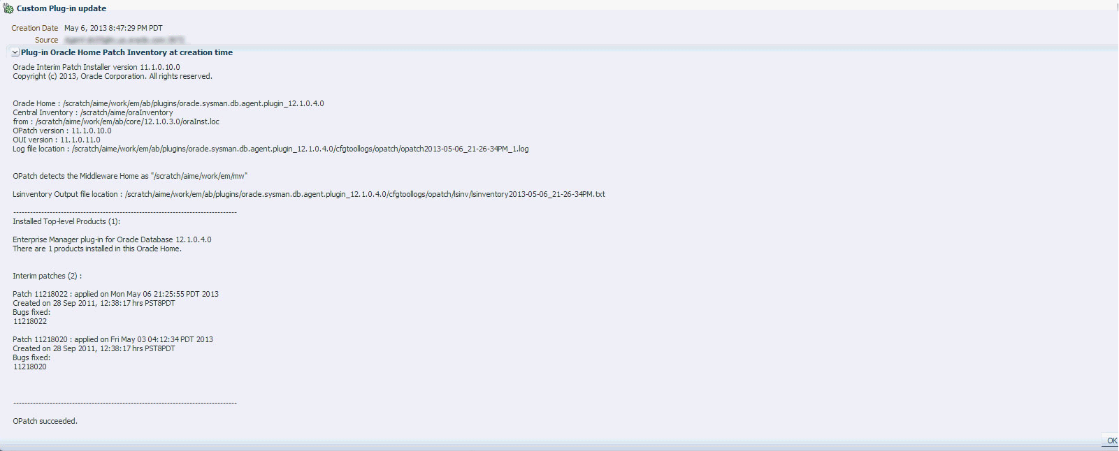Click 'There are 1 products installed' line
Screen dimensions: 1119x451
coord(97,249)
